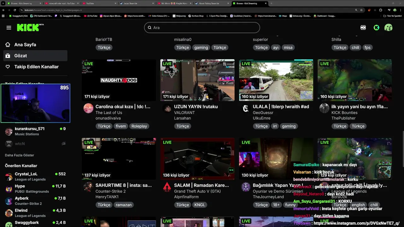The width and height of the screenshot is (404, 227).
Task: Click the magnifier icon in the Ara search box
Action: pyautogui.click(x=149, y=28)
